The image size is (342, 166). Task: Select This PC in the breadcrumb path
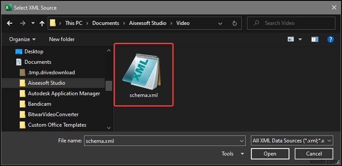(x=74, y=23)
